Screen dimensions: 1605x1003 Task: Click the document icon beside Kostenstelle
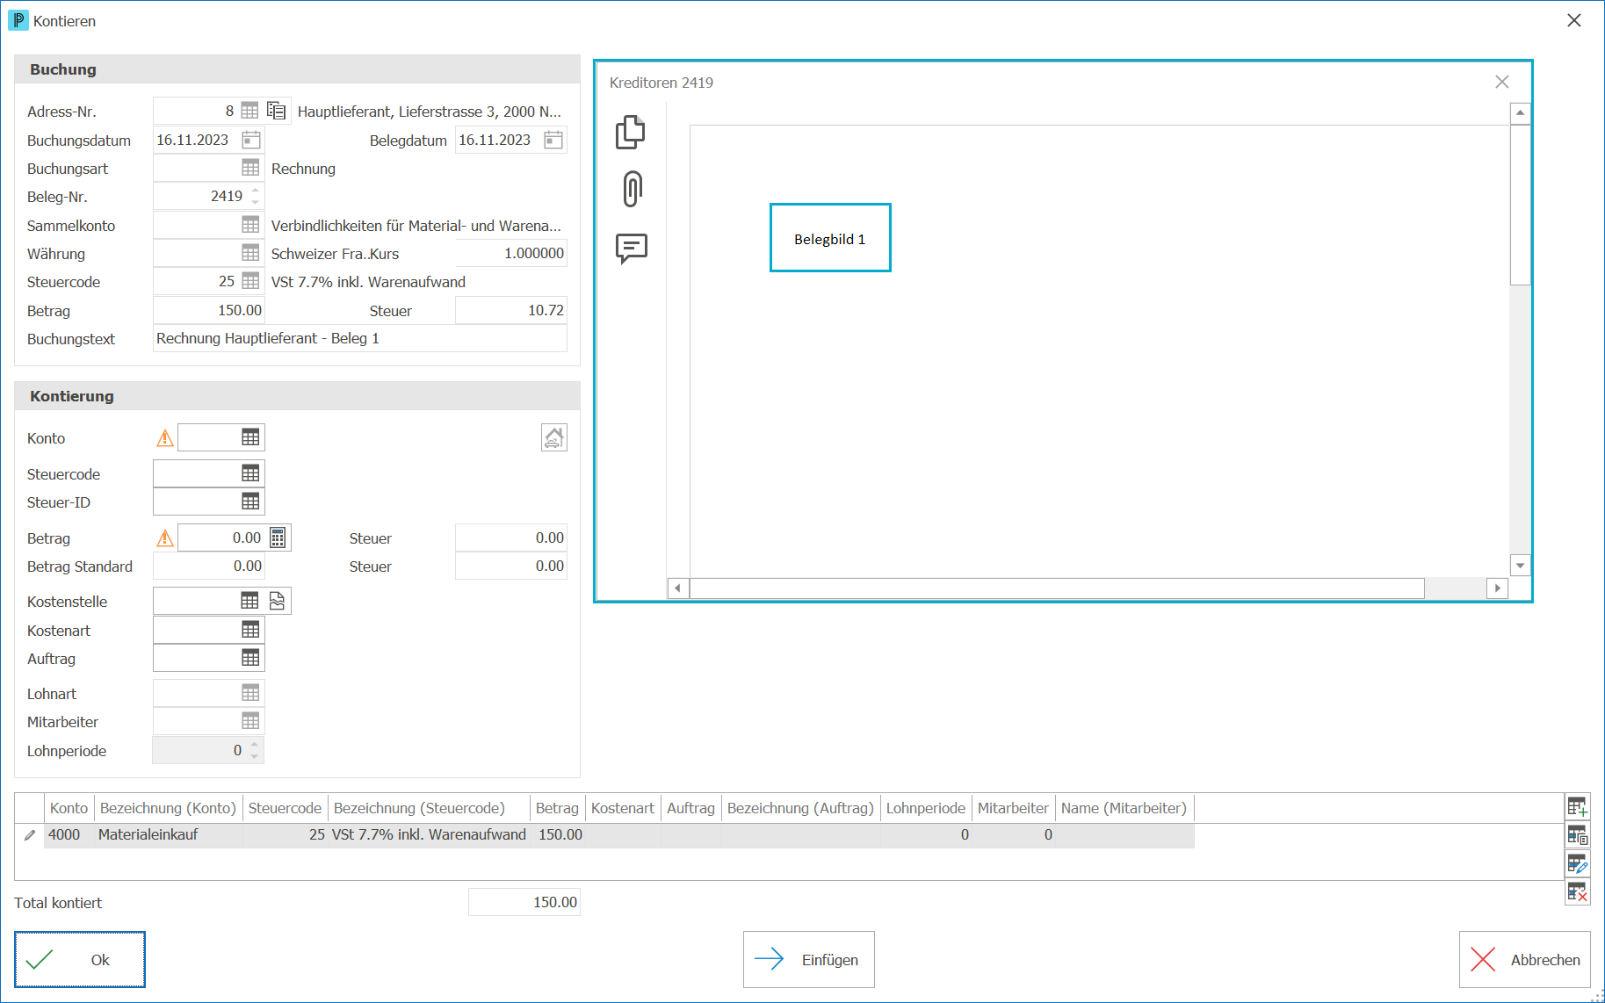[x=278, y=601]
